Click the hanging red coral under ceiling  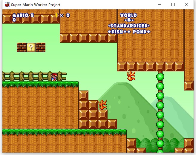point(131,76)
